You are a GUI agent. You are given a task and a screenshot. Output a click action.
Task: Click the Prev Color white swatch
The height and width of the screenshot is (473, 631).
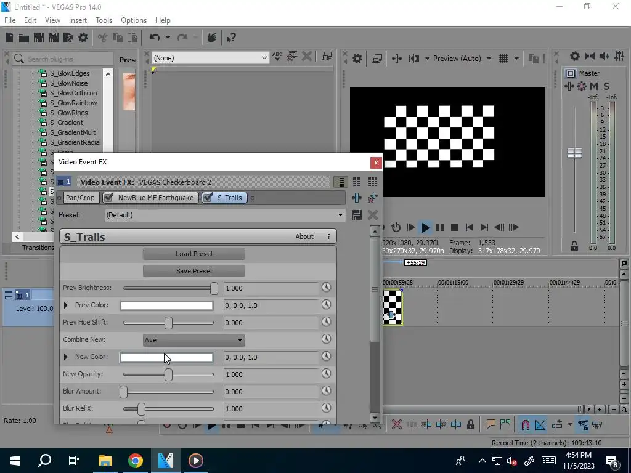click(166, 305)
